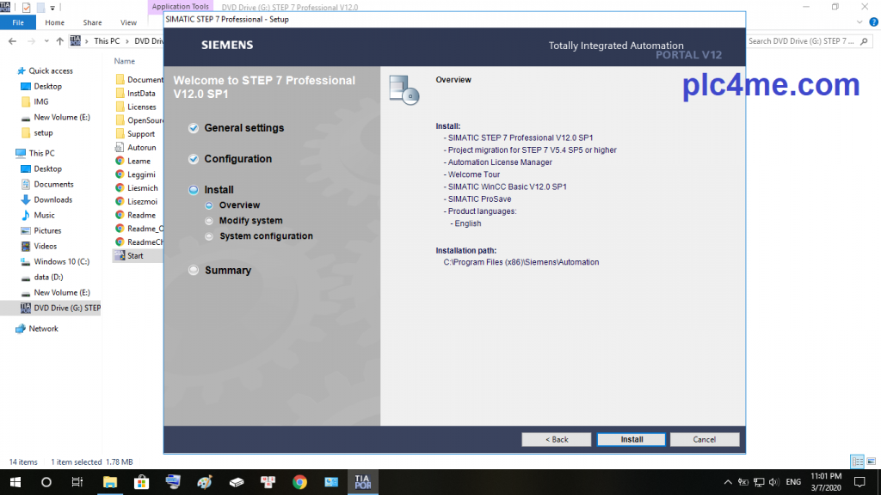Switch to the Home ribbon tab
The width and height of the screenshot is (881, 495).
(54, 23)
